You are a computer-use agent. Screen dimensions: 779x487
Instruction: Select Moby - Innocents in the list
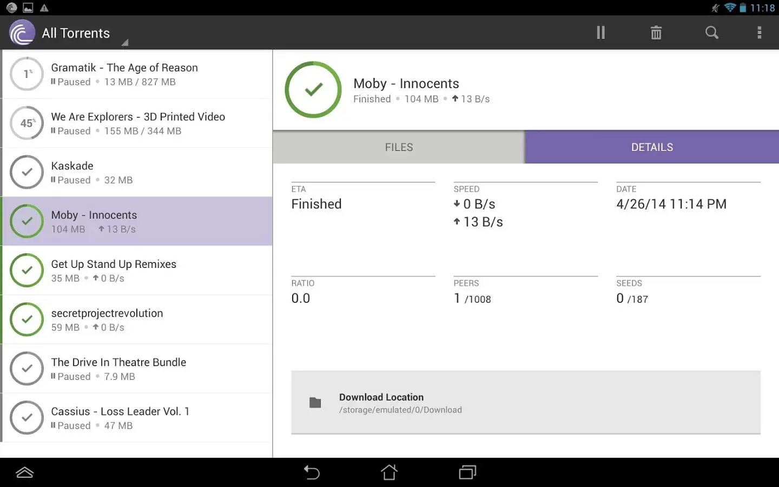click(x=137, y=221)
